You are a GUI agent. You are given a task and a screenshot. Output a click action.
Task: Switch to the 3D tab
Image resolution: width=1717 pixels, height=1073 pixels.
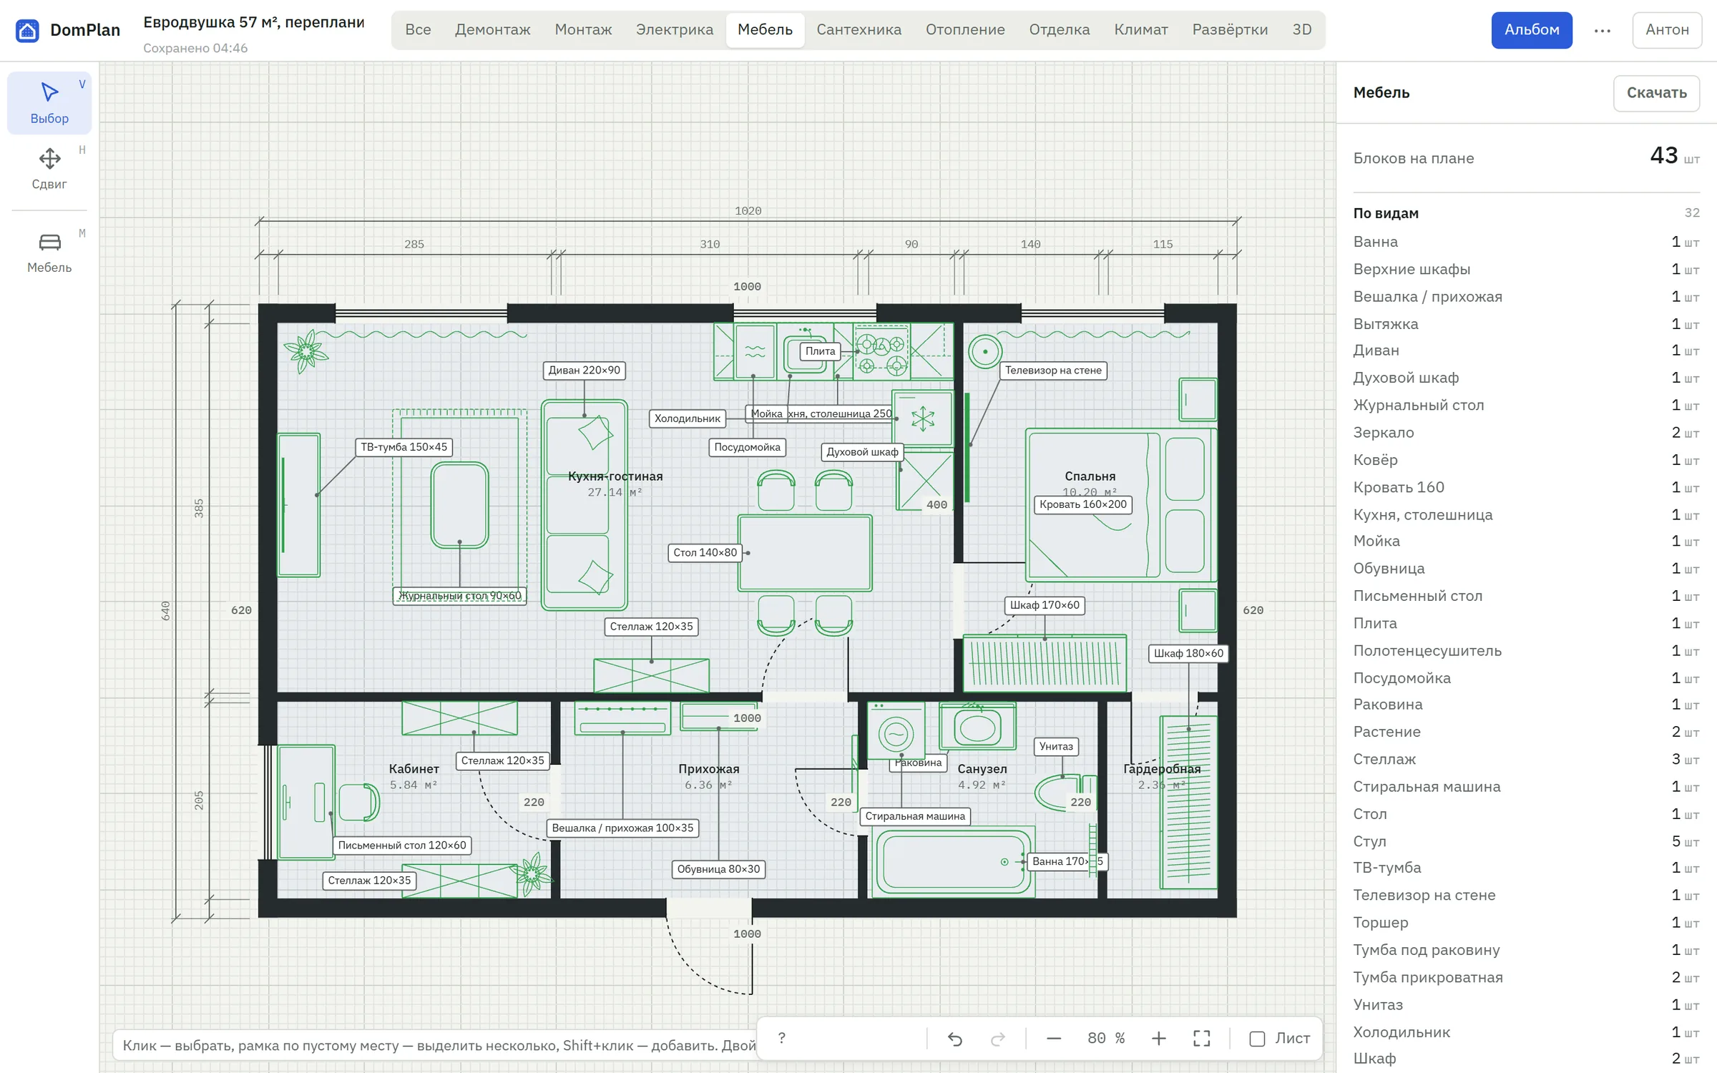1301,30
